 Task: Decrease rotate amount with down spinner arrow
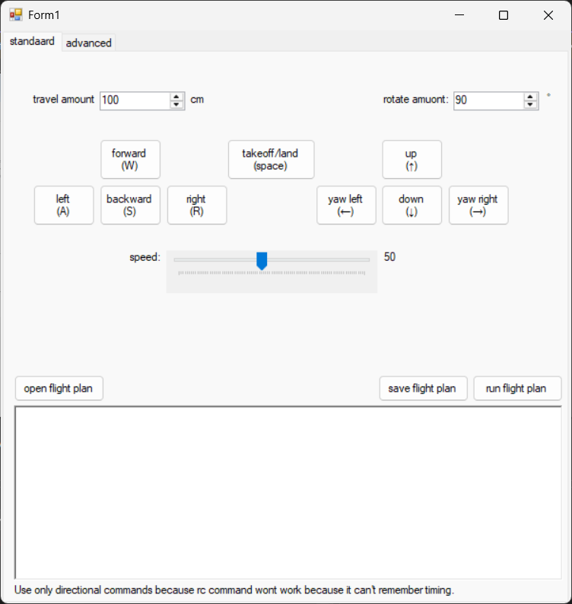coord(530,105)
